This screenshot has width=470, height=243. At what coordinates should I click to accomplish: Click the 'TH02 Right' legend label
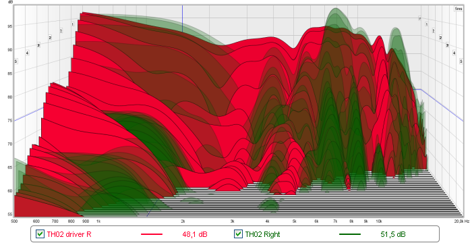click(x=262, y=234)
